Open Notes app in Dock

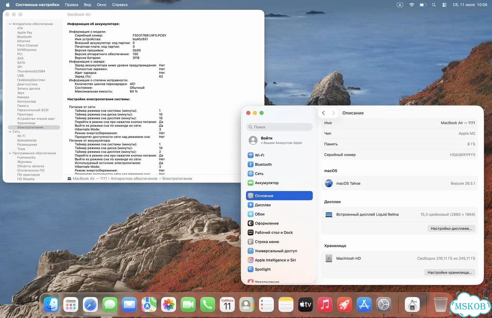click(286, 305)
